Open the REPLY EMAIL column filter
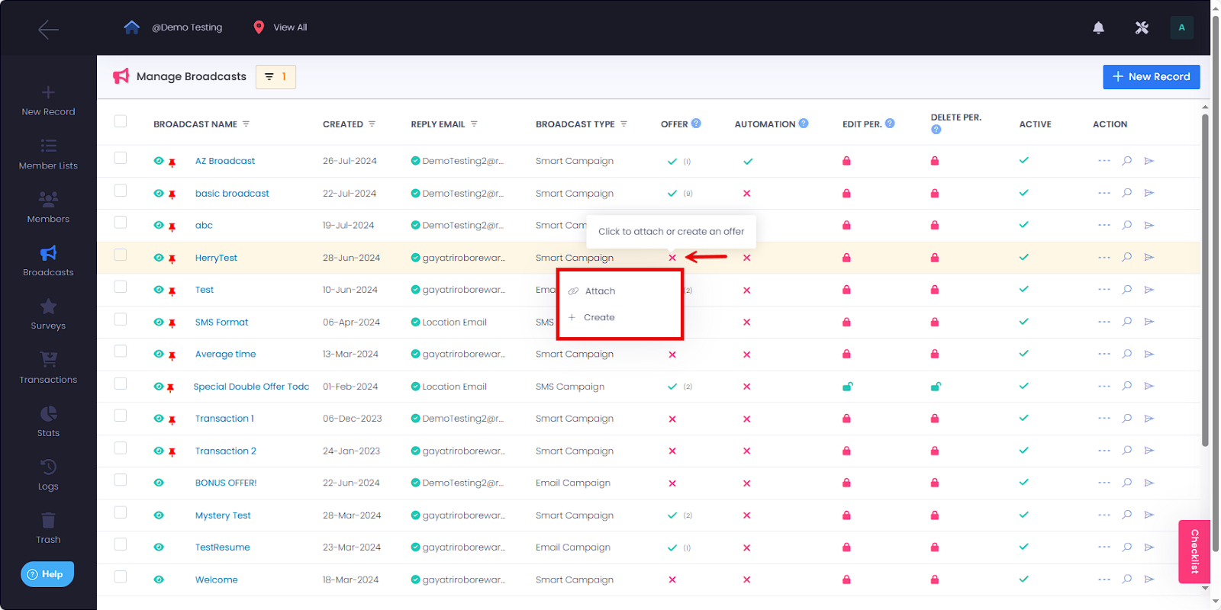Image resolution: width=1221 pixels, height=610 pixels. [x=474, y=124]
